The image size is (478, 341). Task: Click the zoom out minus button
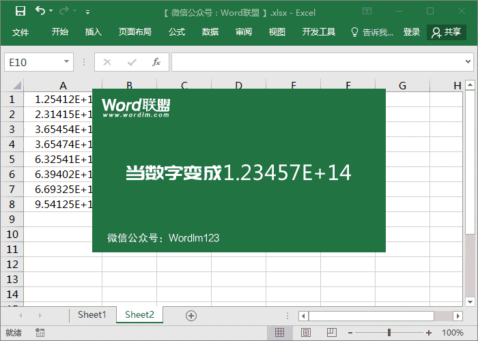click(350, 333)
